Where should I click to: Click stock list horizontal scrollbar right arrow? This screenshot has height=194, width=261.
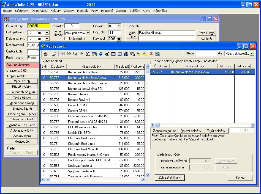(143, 179)
